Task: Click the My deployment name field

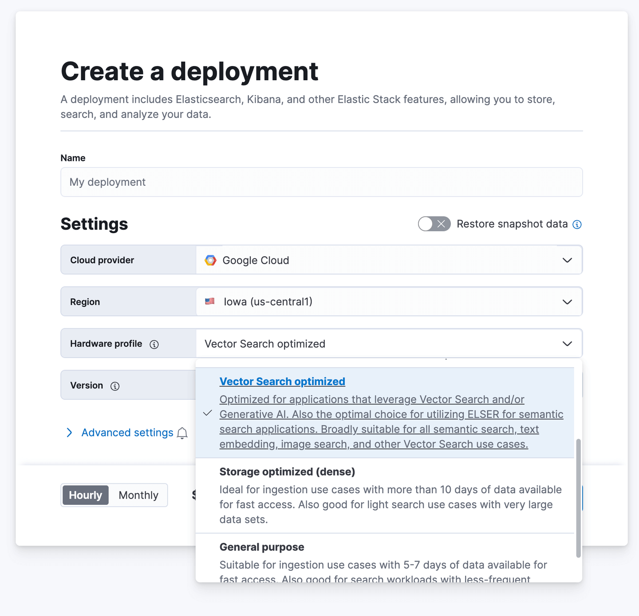Action: [x=321, y=182]
